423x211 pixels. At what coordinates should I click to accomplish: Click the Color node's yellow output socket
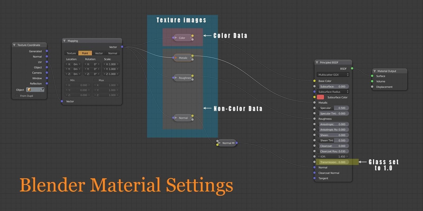pos(192,36)
